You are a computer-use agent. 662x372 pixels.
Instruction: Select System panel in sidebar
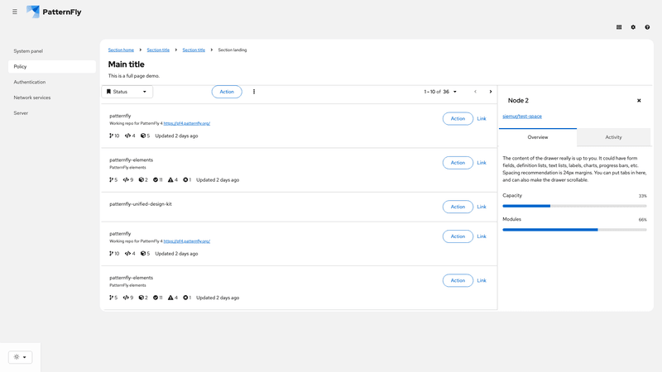click(x=52, y=51)
